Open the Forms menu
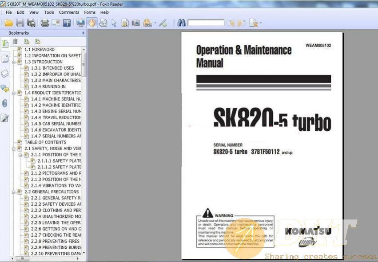This screenshot has height=262, width=378. click(x=90, y=12)
